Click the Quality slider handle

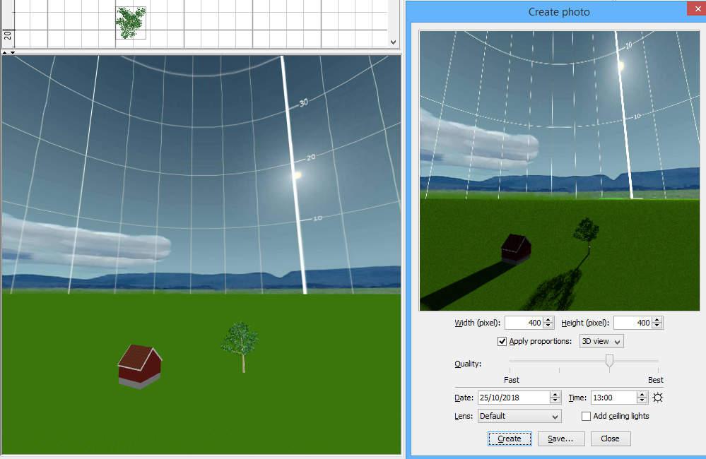click(x=609, y=361)
